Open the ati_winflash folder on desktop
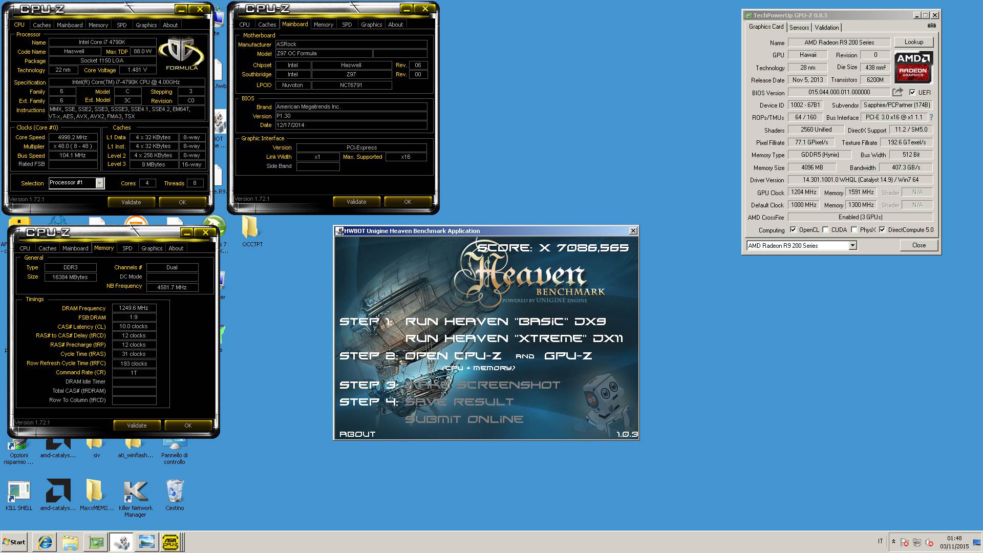Image resolution: width=983 pixels, height=553 pixels. (x=135, y=448)
